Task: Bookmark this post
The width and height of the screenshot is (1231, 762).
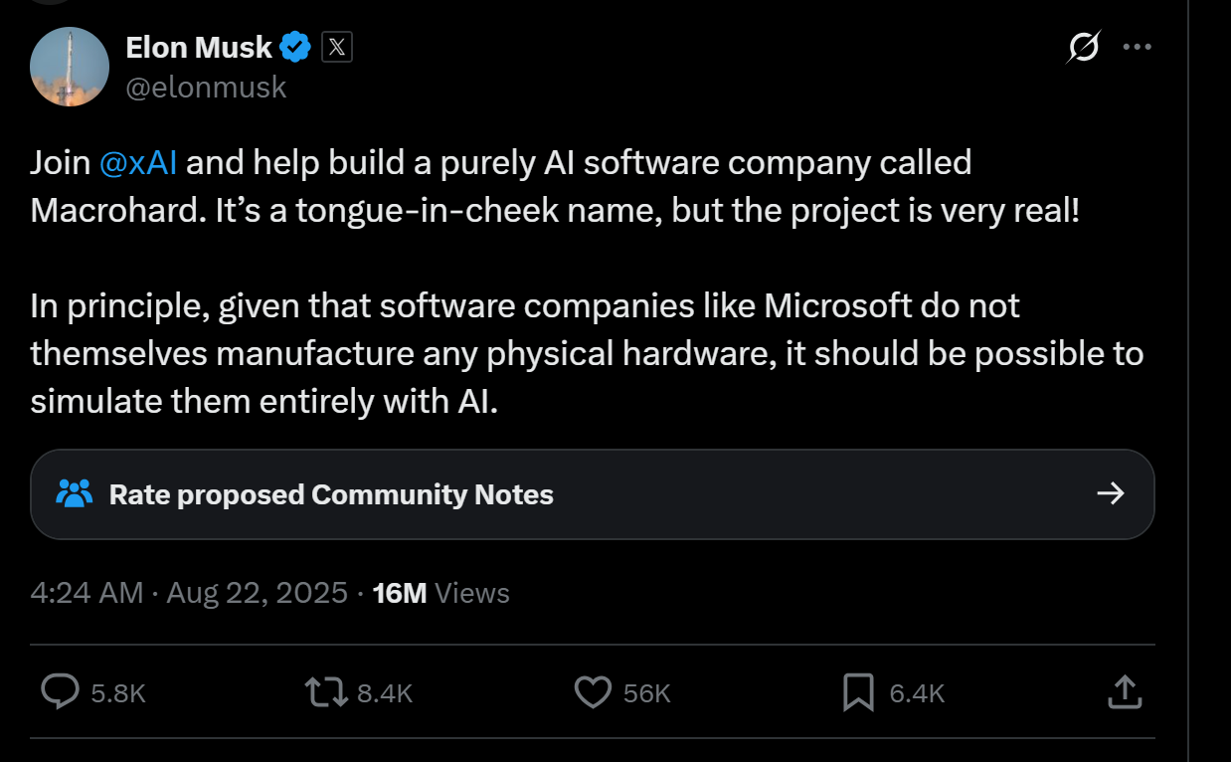Action: click(x=857, y=692)
